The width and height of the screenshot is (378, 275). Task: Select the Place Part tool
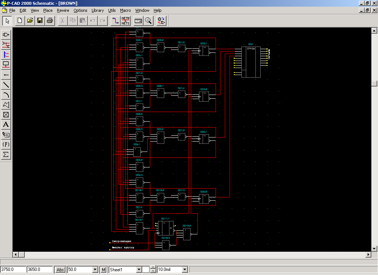[6, 35]
